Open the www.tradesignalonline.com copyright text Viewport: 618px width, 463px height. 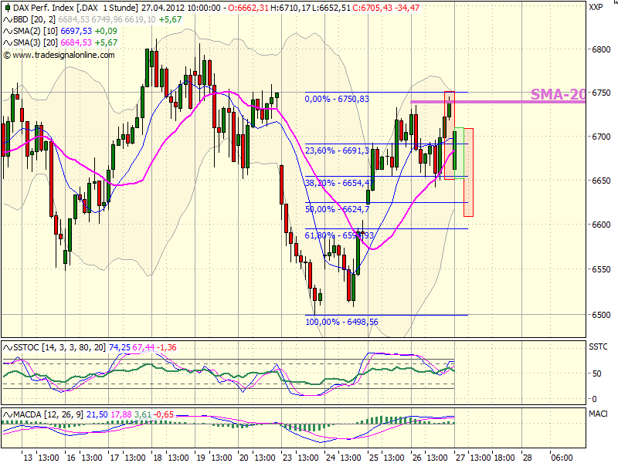[x=59, y=55]
